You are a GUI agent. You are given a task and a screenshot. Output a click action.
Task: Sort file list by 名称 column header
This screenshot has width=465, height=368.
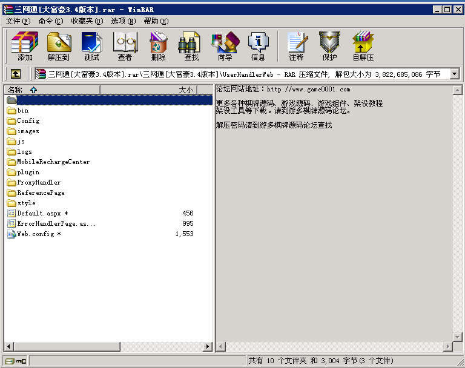click(51, 90)
